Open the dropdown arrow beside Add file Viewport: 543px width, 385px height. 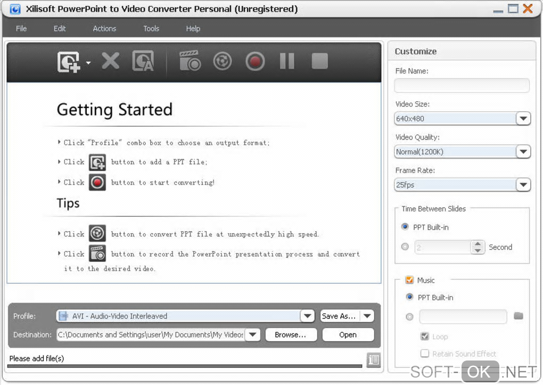88,63
